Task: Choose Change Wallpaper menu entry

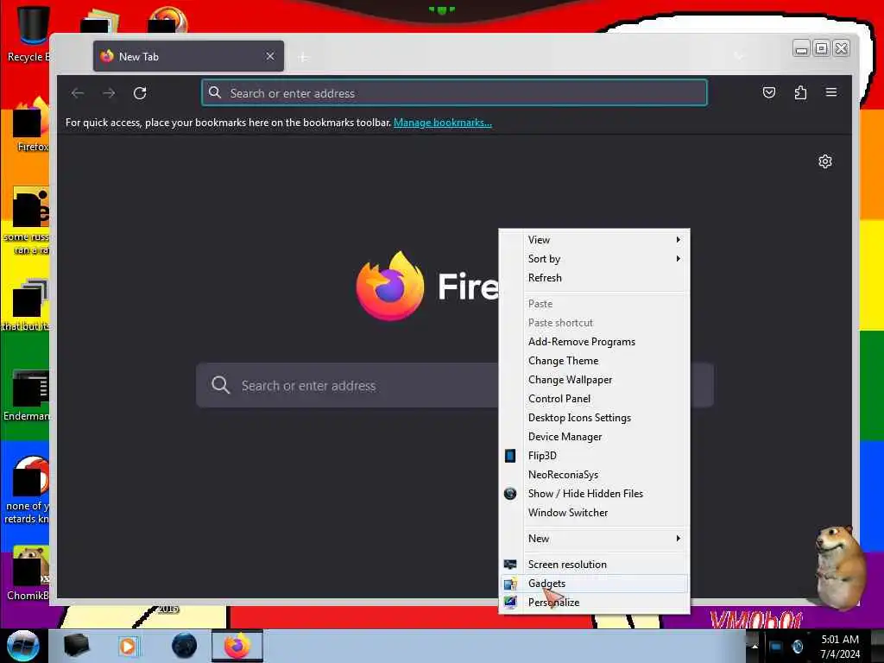Action: pyautogui.click(x=594, y=380)
